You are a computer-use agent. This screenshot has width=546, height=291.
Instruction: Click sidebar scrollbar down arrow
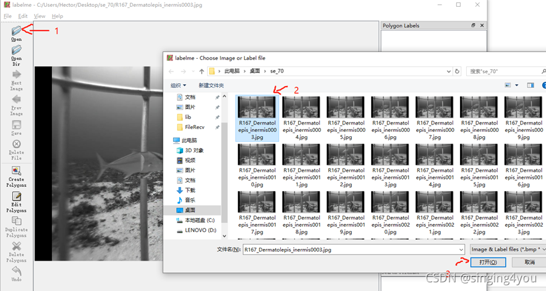coord(224,236)
